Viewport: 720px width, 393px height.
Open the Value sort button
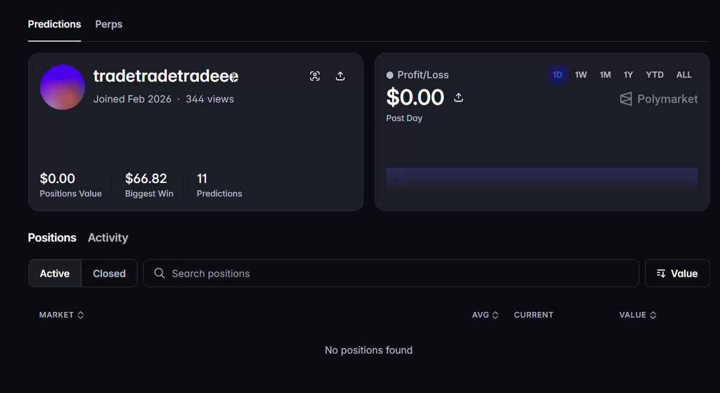point(677,274)
